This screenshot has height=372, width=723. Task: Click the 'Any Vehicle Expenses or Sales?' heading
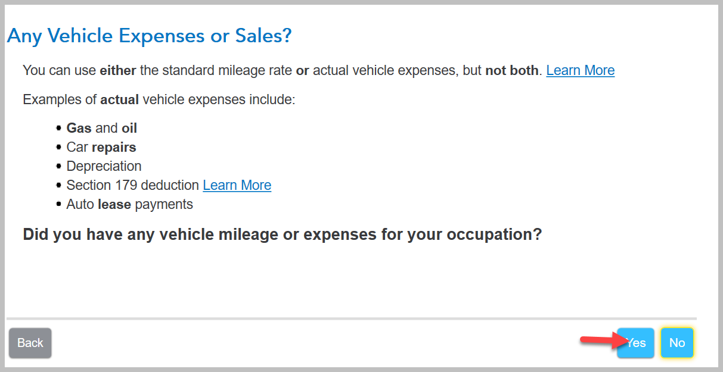pos(150,36)
